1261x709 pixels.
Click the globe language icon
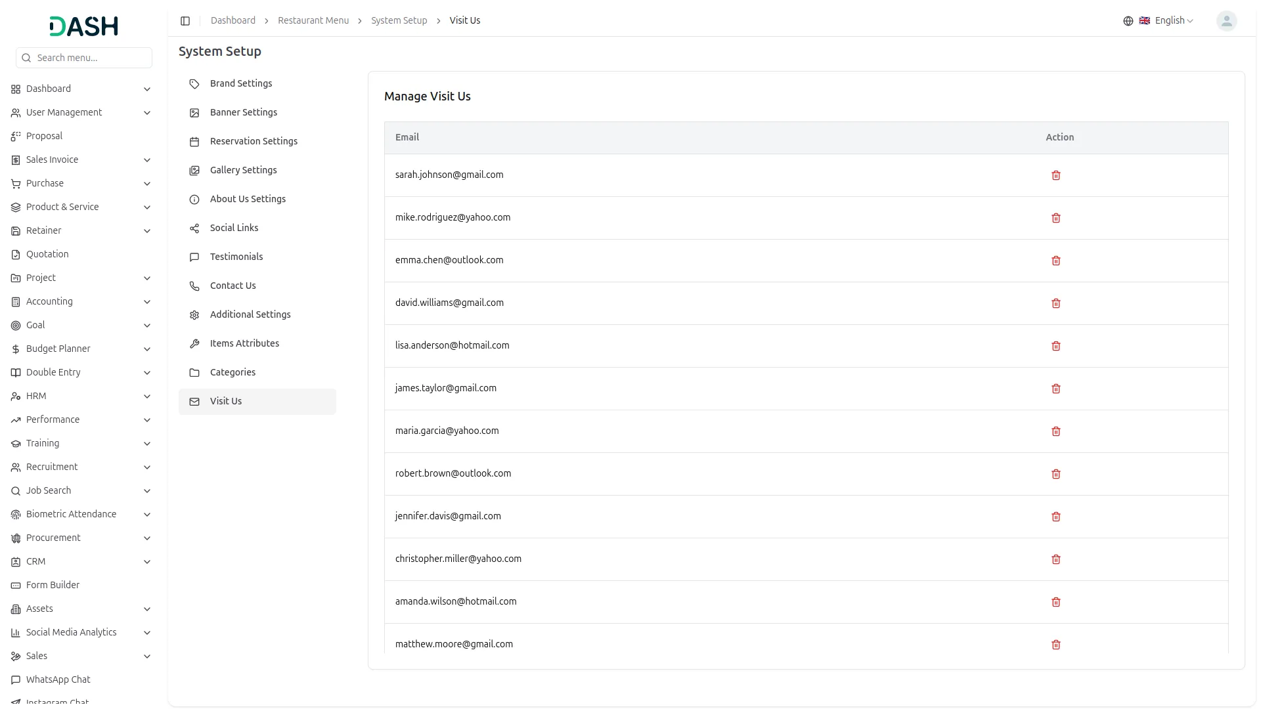coord(1128,21)
